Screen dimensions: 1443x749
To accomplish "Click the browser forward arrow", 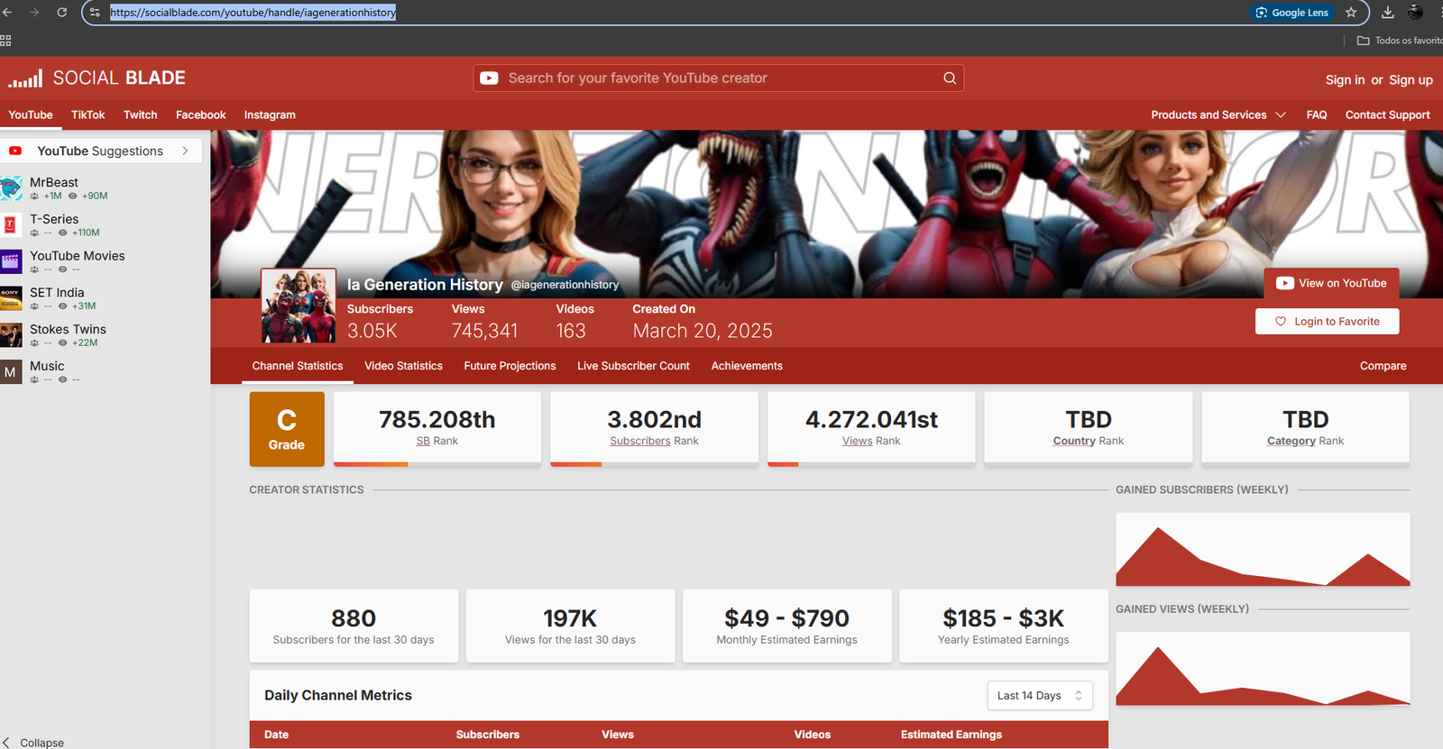I will pos(34,13).
